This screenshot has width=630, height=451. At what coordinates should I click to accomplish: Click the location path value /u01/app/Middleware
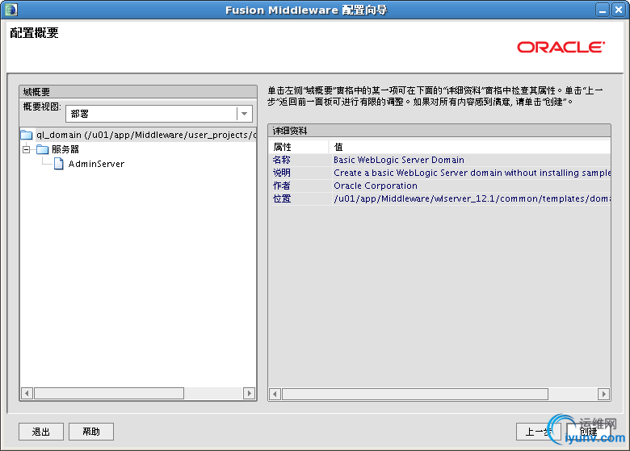(472, 198)
